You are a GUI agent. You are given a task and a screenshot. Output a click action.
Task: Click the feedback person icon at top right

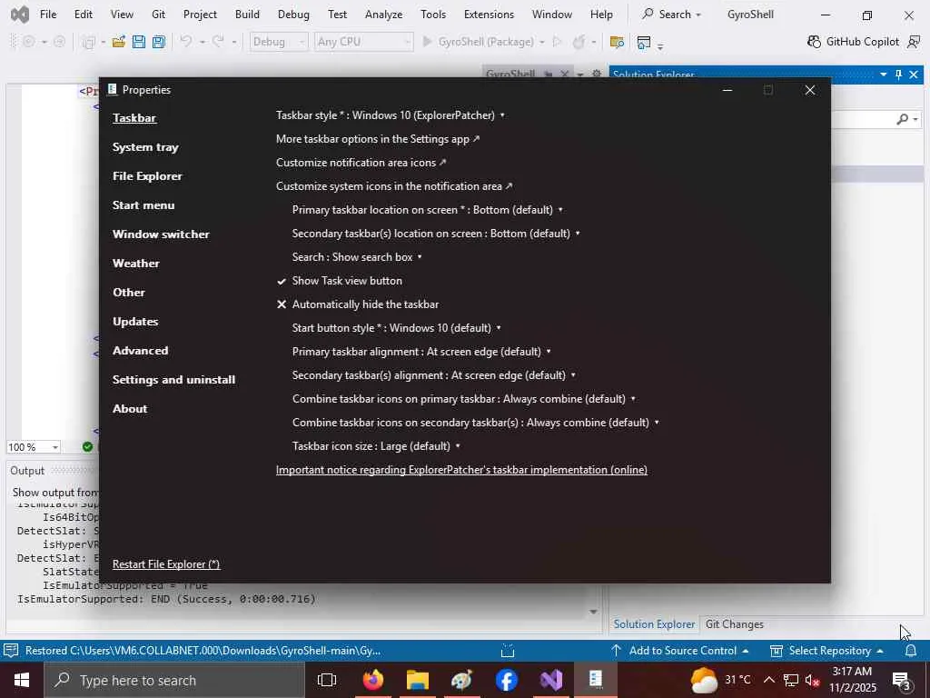pos(914,42)
